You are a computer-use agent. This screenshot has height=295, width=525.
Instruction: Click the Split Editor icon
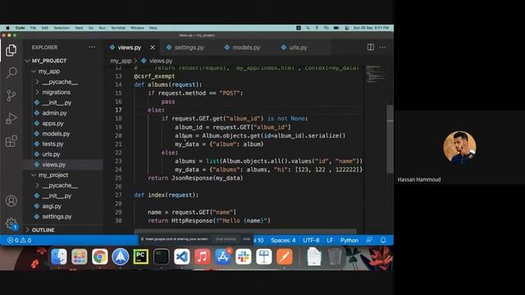click(370, 48)
